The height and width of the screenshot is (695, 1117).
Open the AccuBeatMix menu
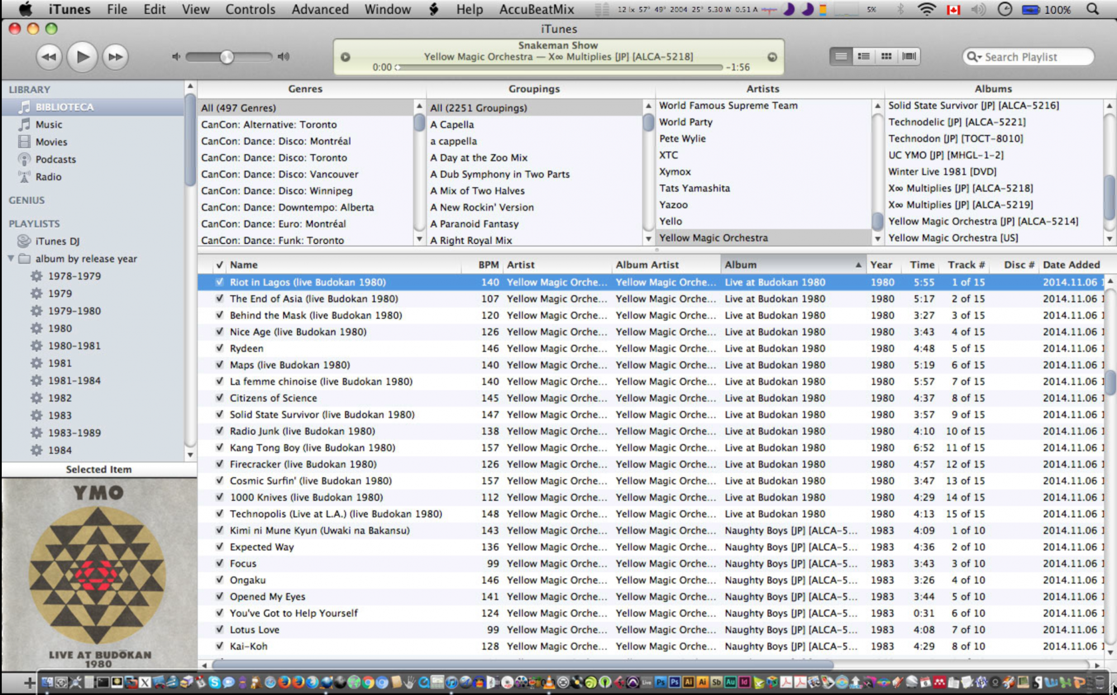536,9
